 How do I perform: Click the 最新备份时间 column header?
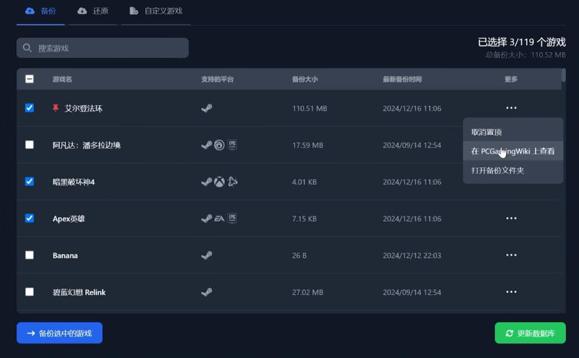(x=402, y=79)
